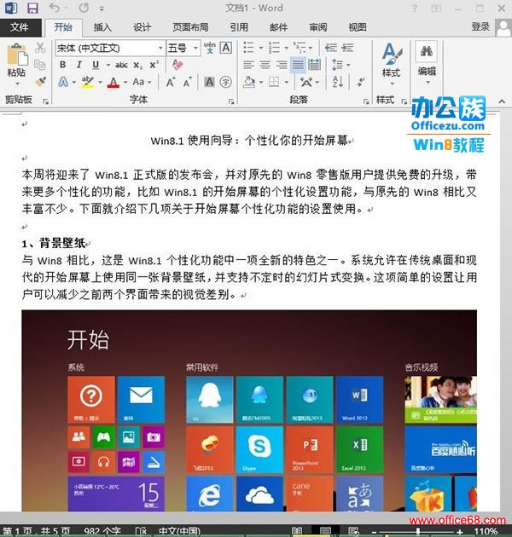Switch to the 插入 (Insert) tab
Screen dimensions: 512x537
[102, 27]
